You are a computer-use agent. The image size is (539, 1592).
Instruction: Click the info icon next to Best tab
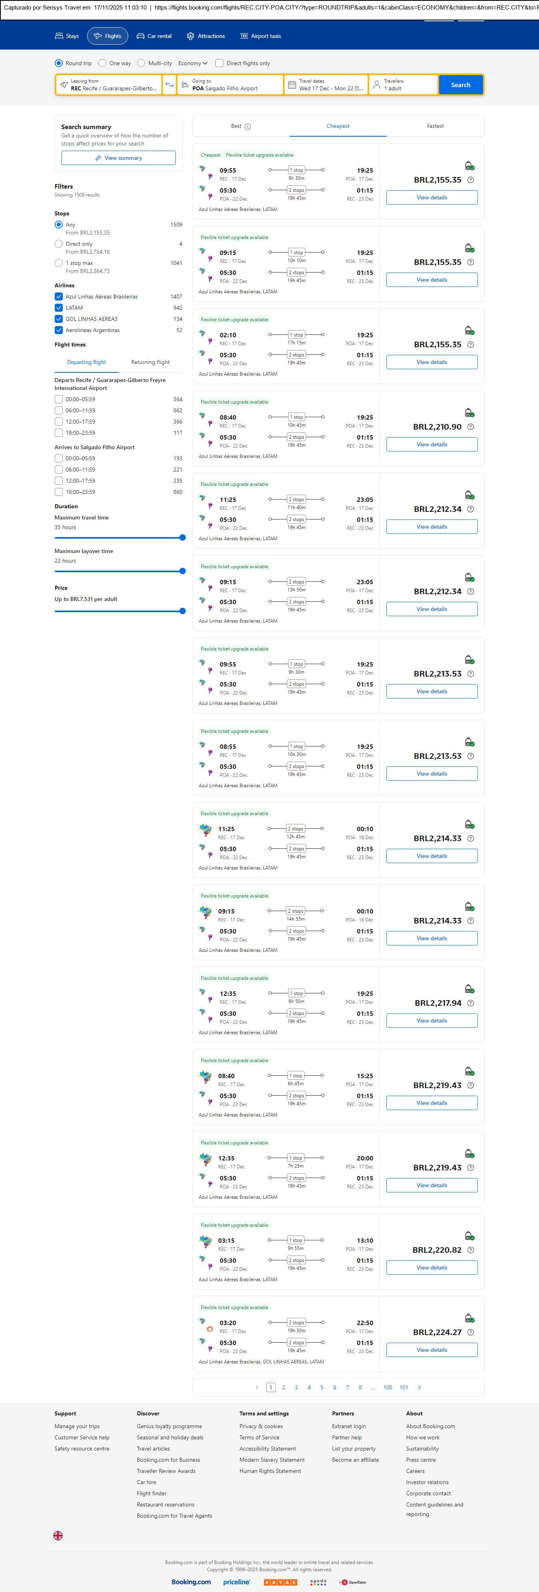pos(248,127)
